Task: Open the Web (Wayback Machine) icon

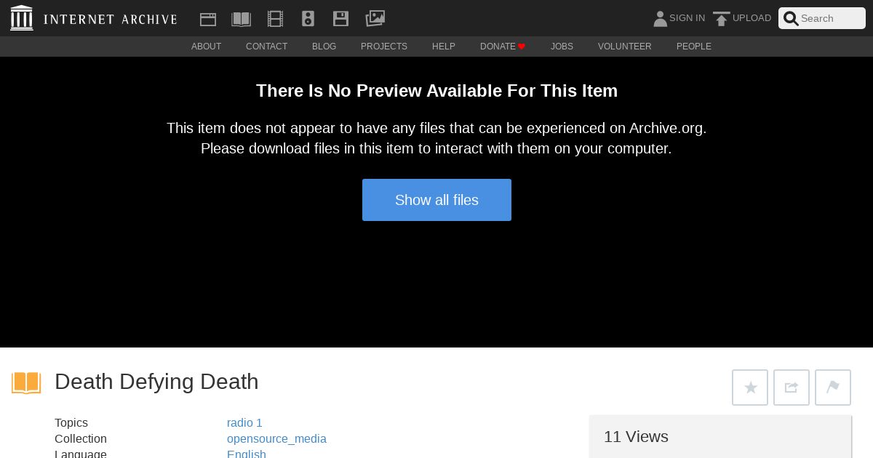Action: (208, 19)
